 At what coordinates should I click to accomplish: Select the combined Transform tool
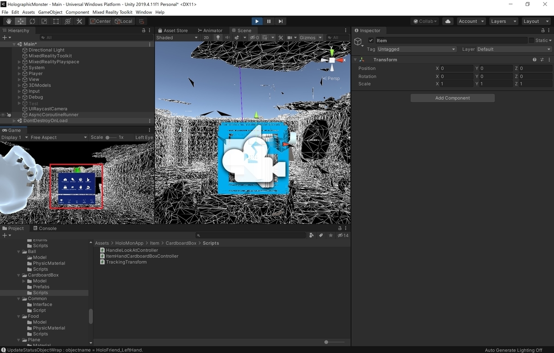(68, 21)
